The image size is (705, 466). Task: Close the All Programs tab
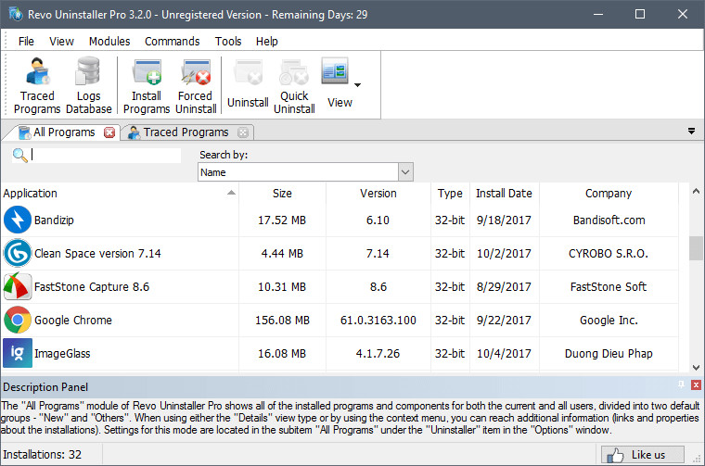click(x=109, y=132)
